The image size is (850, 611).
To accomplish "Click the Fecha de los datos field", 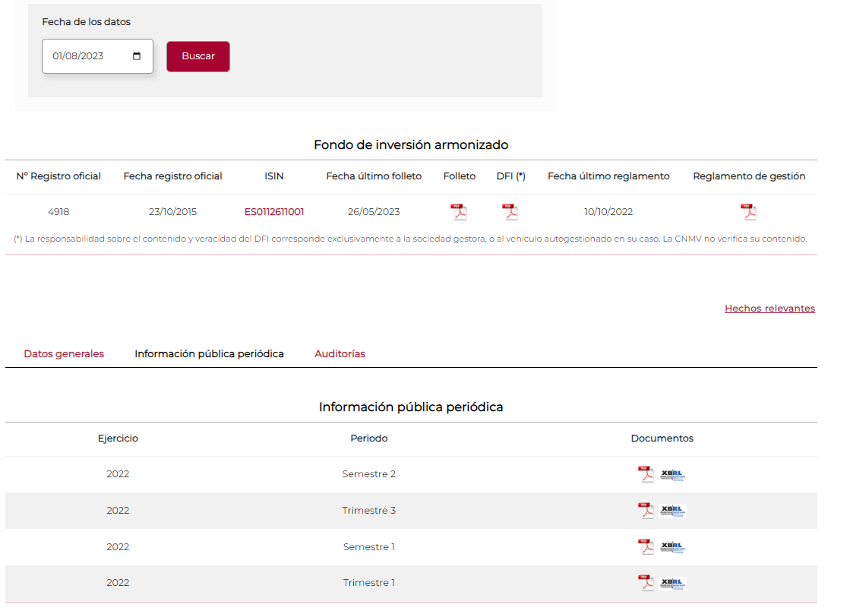I will point(97,55).
